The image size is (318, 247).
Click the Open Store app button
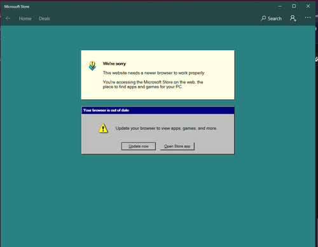pyautogui.click(x=177, y=146)
